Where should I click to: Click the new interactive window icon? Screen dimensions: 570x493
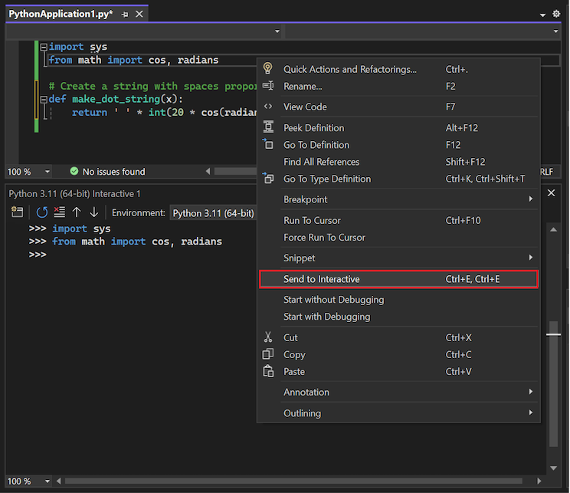(17, 212)
